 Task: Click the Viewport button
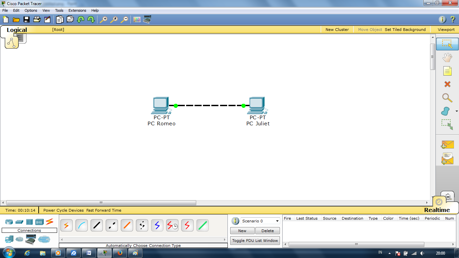[446, 30]
